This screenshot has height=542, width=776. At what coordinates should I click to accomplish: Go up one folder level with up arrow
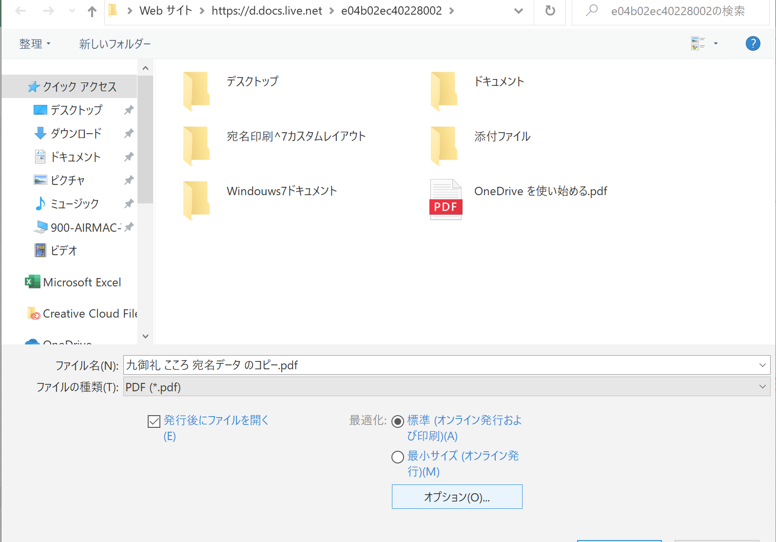coord(92,11)
